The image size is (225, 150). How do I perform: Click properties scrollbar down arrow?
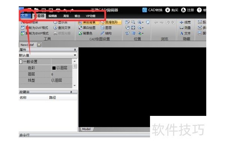click(x=75, y=85)
